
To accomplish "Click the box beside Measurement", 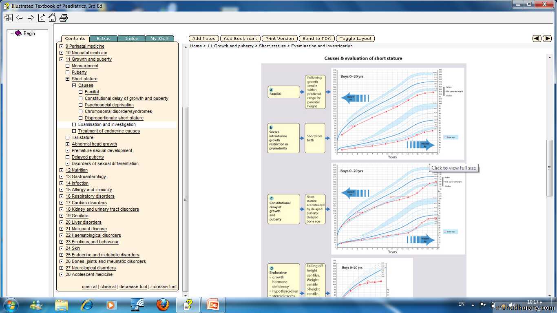I will pyautogui.click(x=68, y=66).
